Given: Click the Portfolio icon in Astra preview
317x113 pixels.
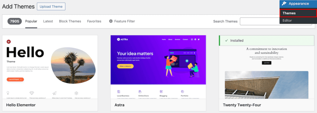Looking at the screenshot, I should coord(182,91).
